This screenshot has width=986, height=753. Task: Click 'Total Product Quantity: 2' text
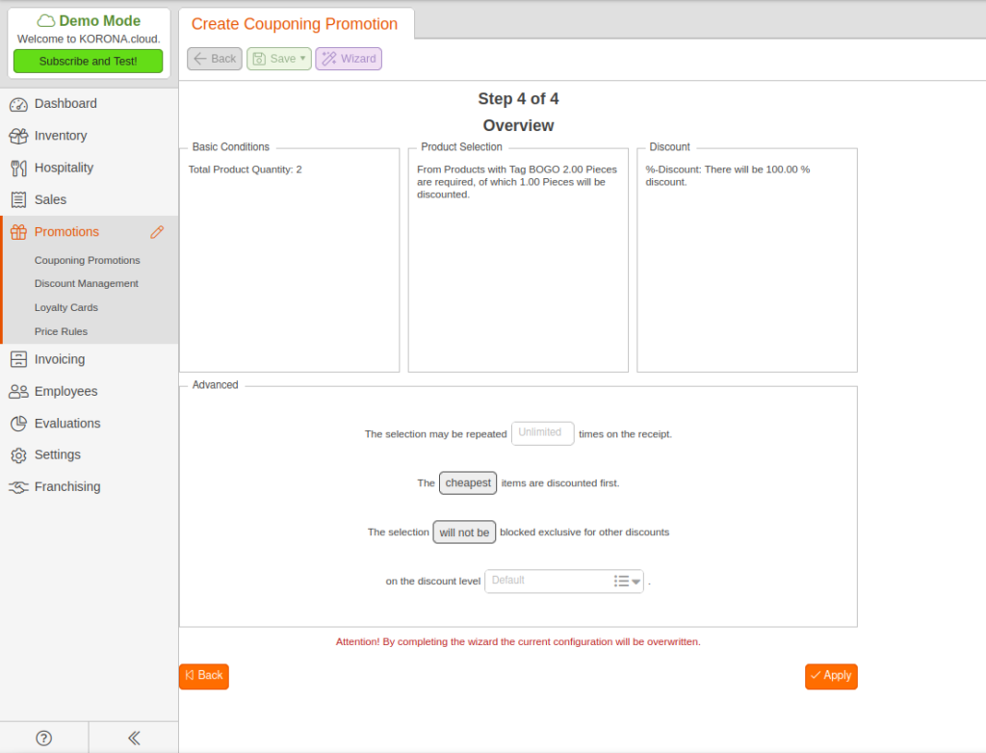(x=245, y=169)
